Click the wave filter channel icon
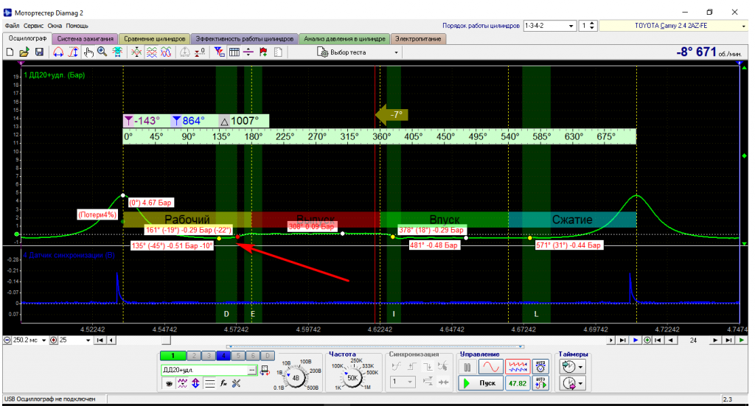The height and width of the screenshot is (406, 755). [182, 383]
